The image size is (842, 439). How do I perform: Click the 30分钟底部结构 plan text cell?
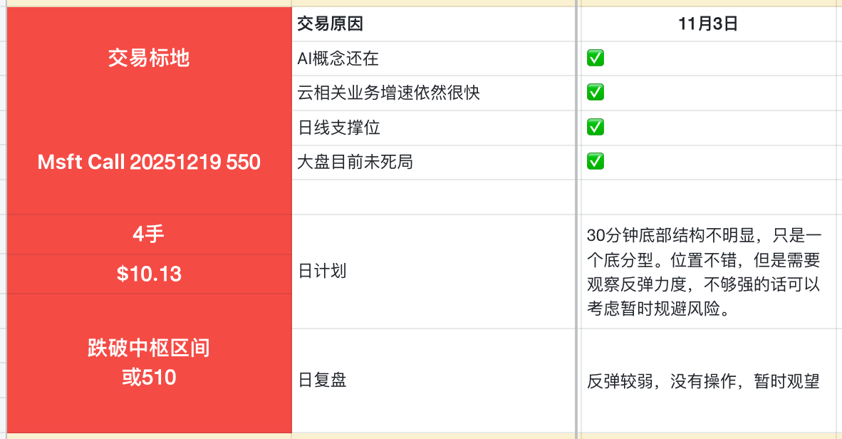705,272
